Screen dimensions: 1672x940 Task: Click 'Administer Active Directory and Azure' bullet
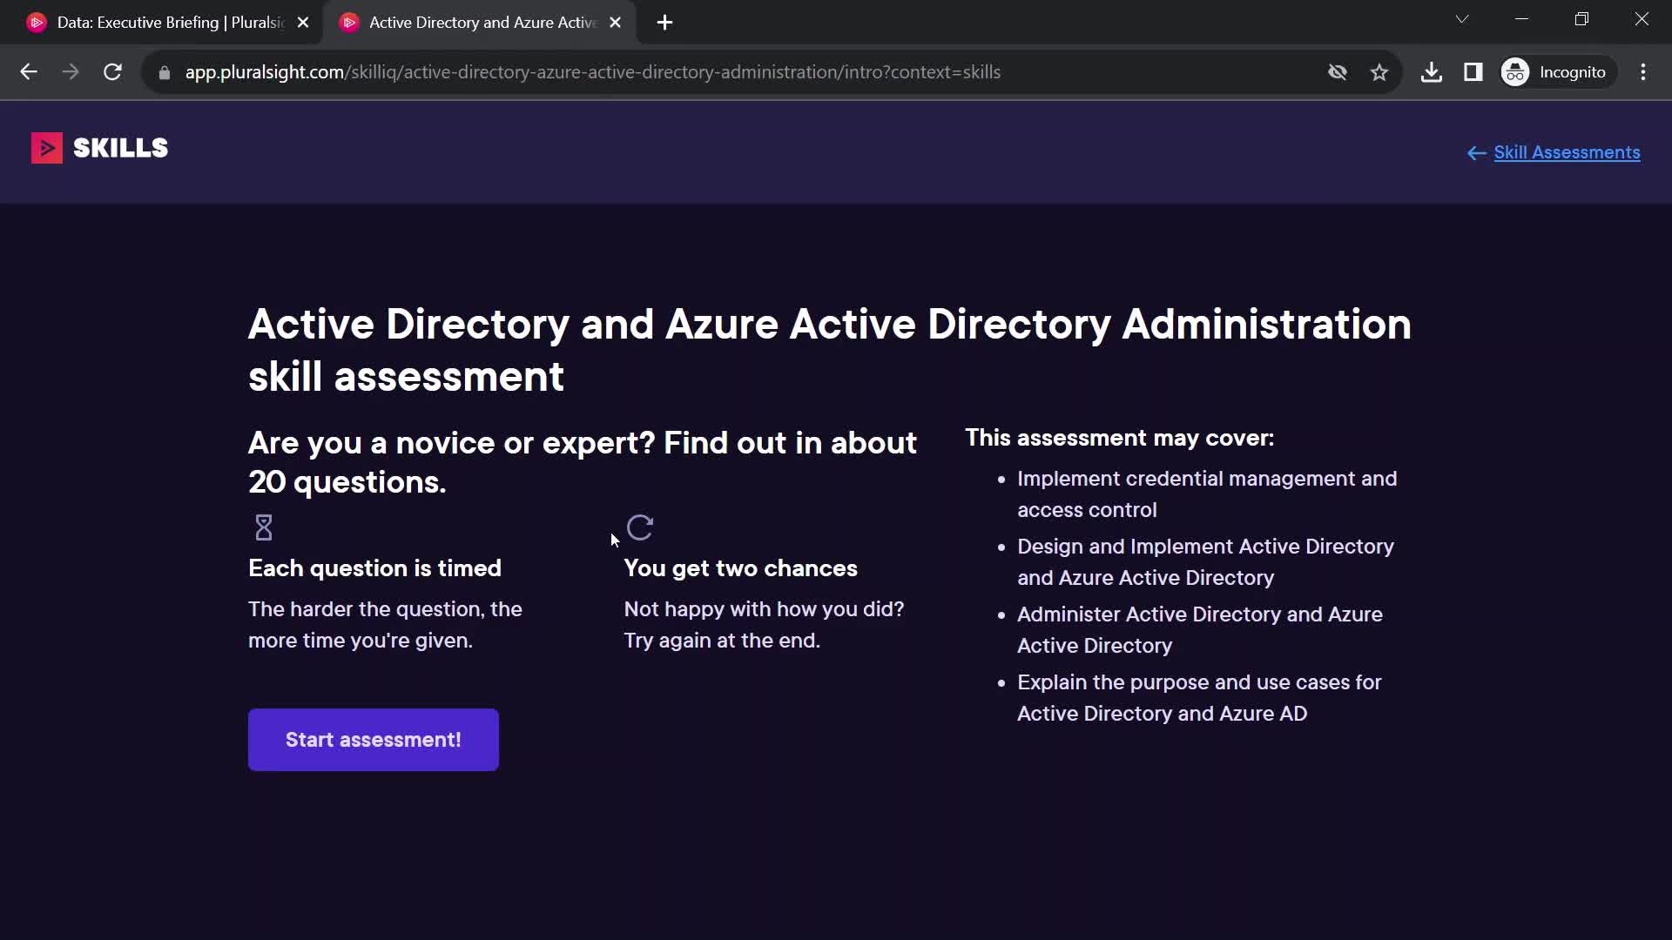1200,630
